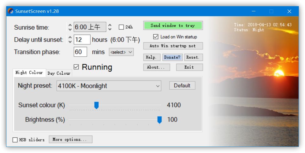Click Send window to tray button
The height and width of the screenshot is (153, 305).
[173, 25]
